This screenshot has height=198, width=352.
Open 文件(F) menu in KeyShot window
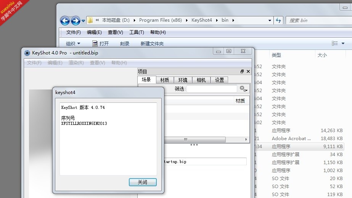pyautogui.click(x=34, y=63)
